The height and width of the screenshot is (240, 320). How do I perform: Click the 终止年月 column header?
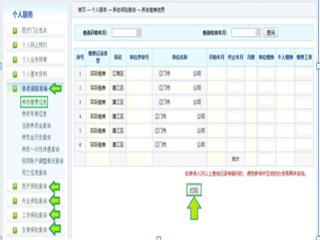tap(236, 57)
